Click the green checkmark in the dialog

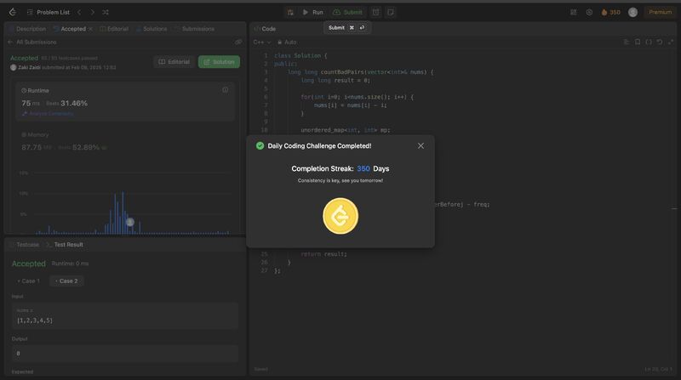[x=260, y=145]
